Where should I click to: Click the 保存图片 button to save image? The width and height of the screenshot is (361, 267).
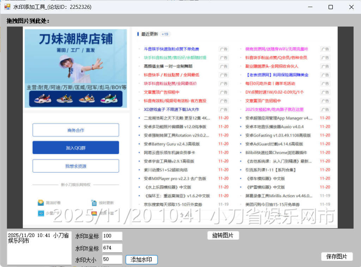(337, 257)
